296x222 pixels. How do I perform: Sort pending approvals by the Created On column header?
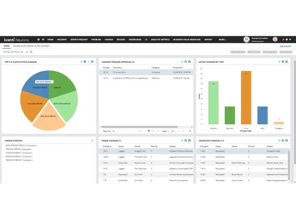tap(178, 67)
